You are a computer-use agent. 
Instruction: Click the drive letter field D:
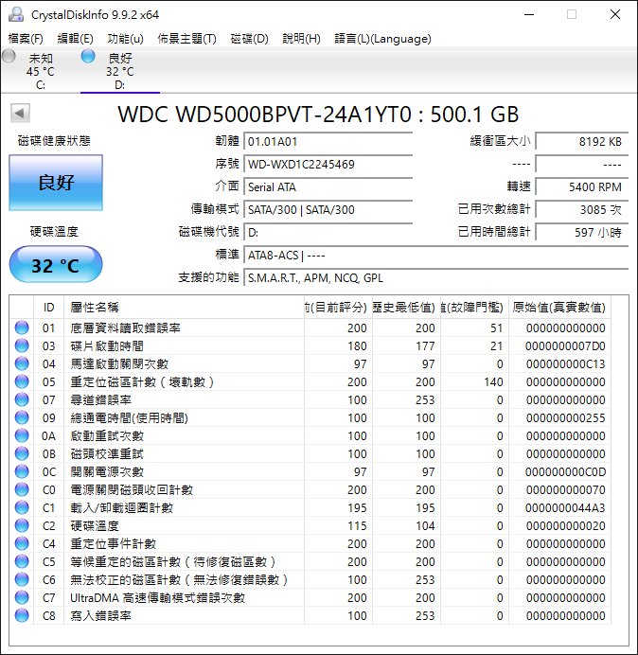click(x=328, y=232)
